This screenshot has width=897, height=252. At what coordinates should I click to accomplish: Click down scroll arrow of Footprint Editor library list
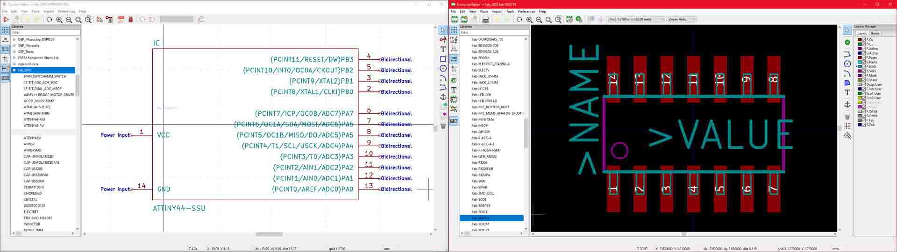526,229
